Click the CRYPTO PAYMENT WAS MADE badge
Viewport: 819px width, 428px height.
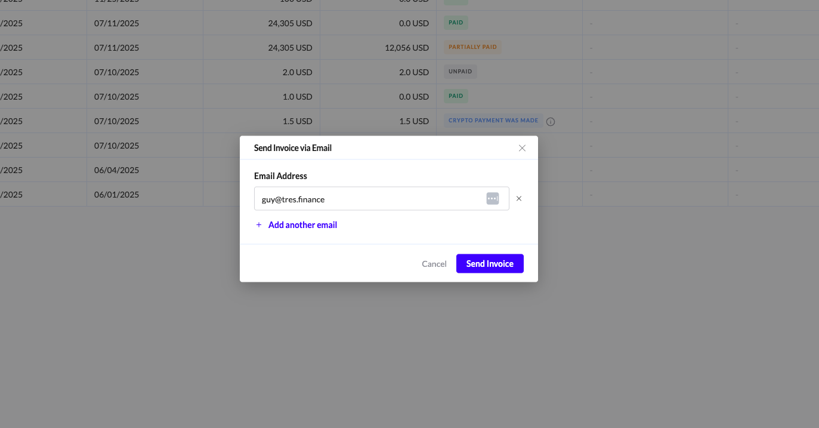[x=493, y=121]
